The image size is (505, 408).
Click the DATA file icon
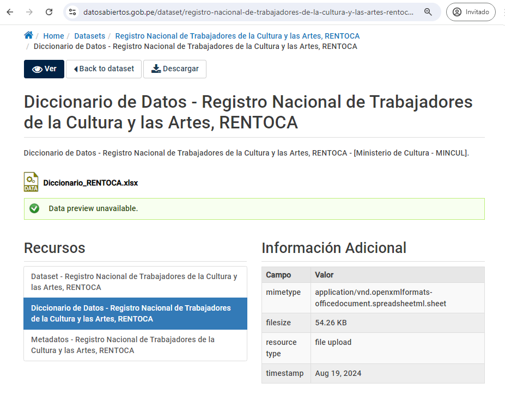[x=31, y=182]
